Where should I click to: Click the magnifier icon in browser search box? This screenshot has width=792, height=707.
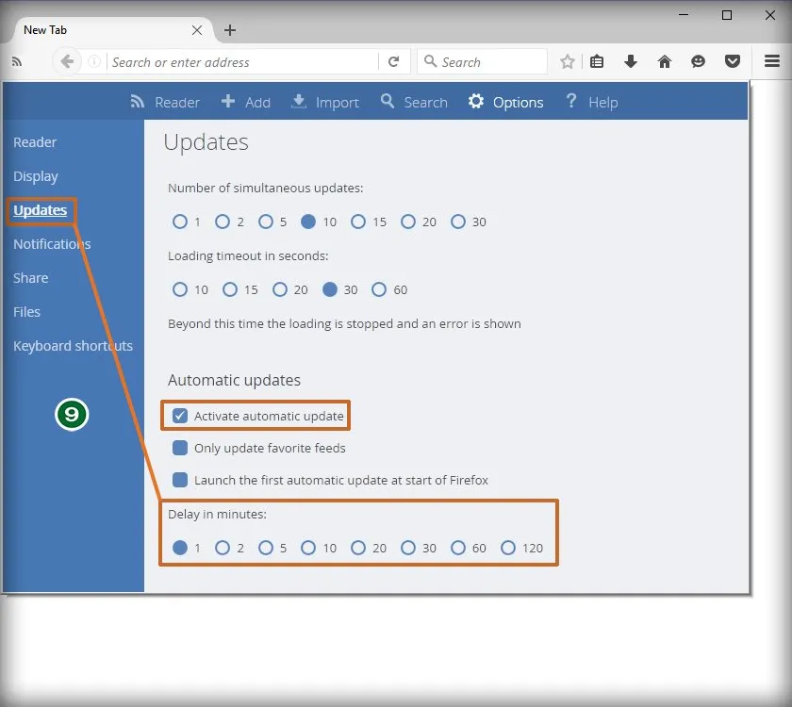(430, 61)
